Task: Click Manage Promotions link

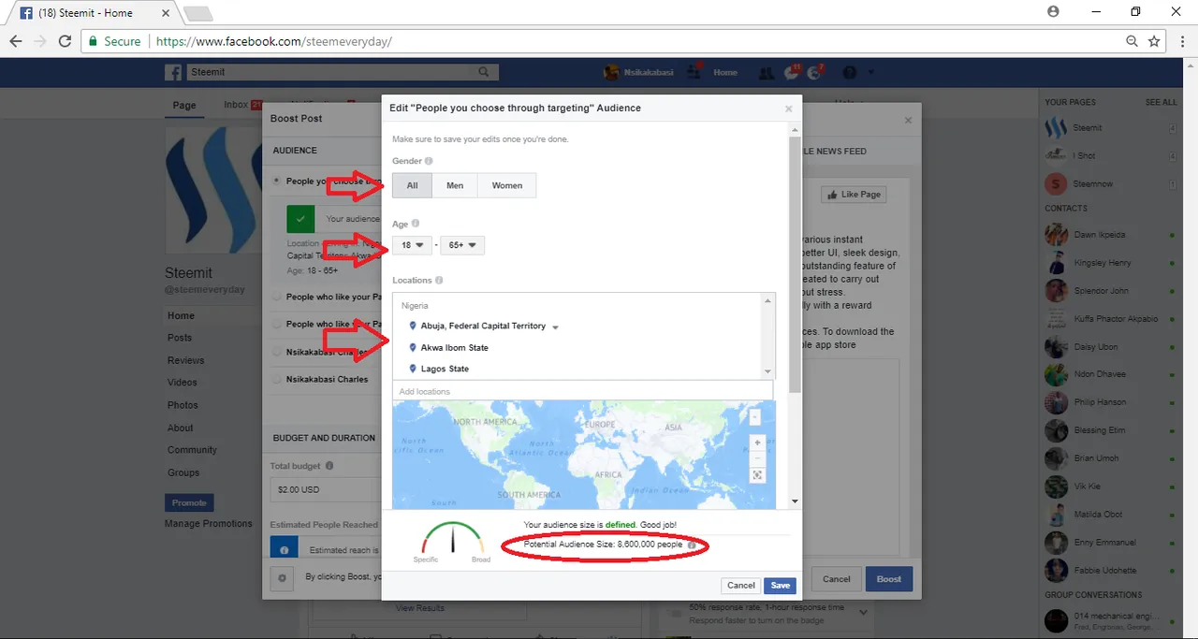Action: [209, 523]
